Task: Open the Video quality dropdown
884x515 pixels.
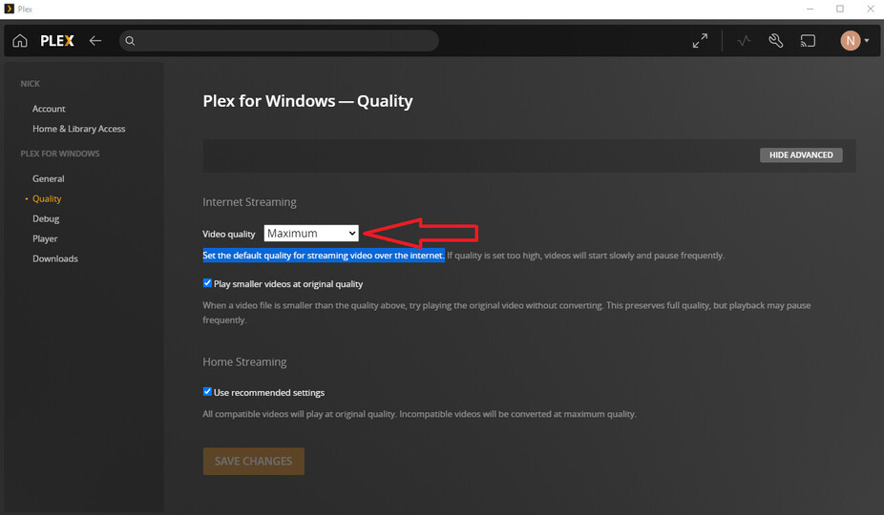Action: (x=311, y=234)
